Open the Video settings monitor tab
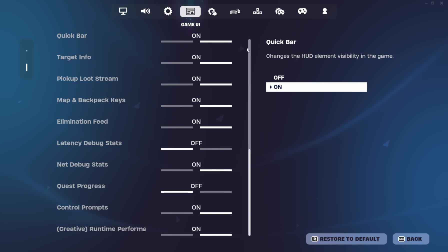Viewport: 448px width, 252px height. click(x=123, y=11)
